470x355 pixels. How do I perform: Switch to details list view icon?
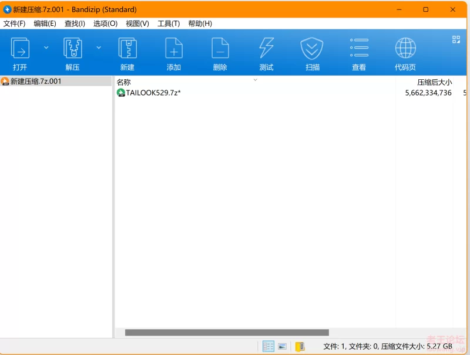[268, 346]
